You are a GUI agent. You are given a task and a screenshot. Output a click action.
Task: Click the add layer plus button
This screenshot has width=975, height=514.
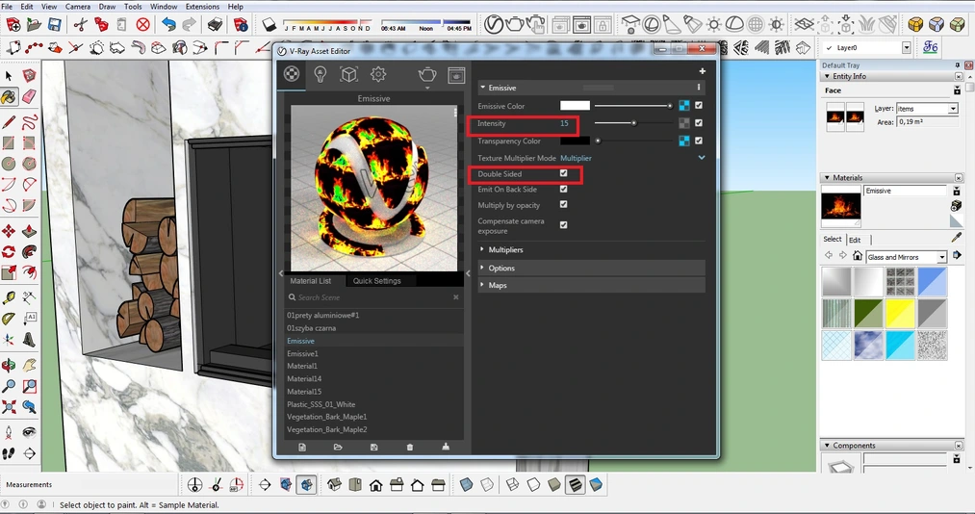tap(702, 71)
